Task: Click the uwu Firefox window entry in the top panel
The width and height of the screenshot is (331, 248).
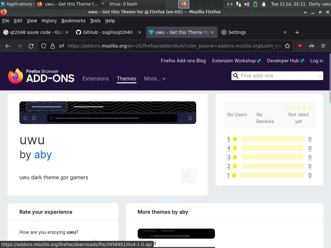Action: pos(68,4)
